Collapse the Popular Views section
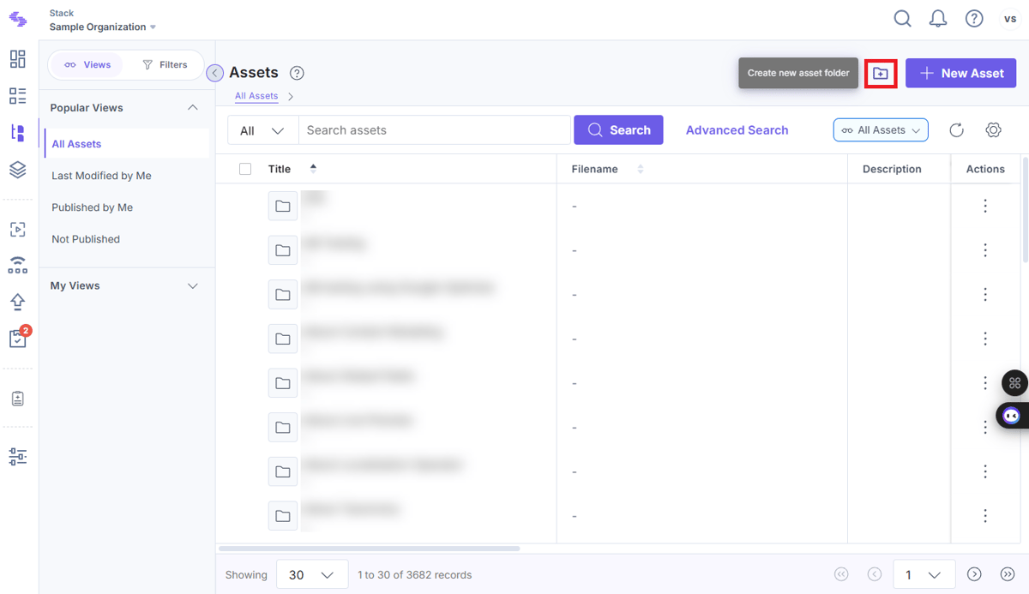This screenshot has width=1029, height=594. [193, 107]
